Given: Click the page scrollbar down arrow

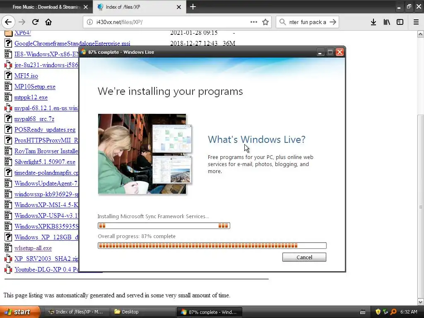Looking at the screenshot, I should tap(421, 302).
